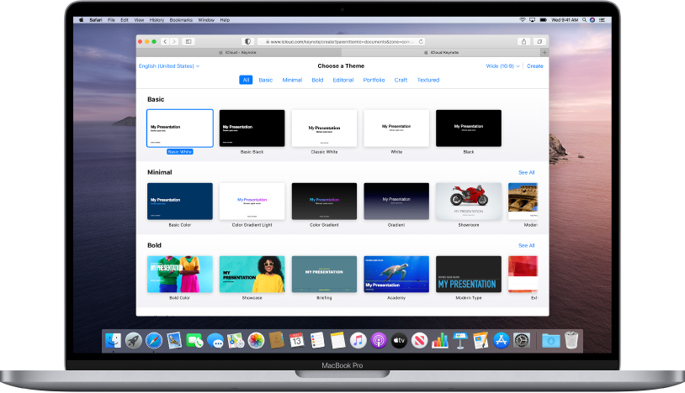Image resolution: width=685 pixels, height=393 pixels.
Task: Choose the Basic Black theme thumbnail
Action: pyautogui.click(x=252, y=128)
